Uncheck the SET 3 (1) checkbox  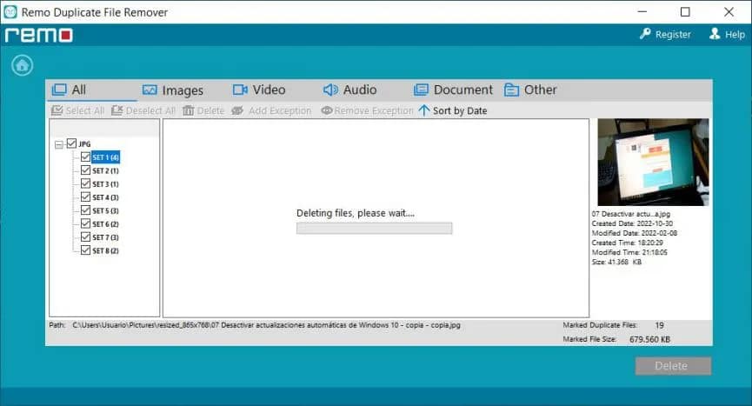pos(85,183)
